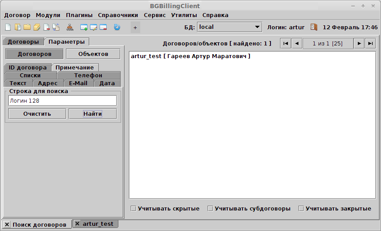Click the rubber stamp toolbar icon

70,27
